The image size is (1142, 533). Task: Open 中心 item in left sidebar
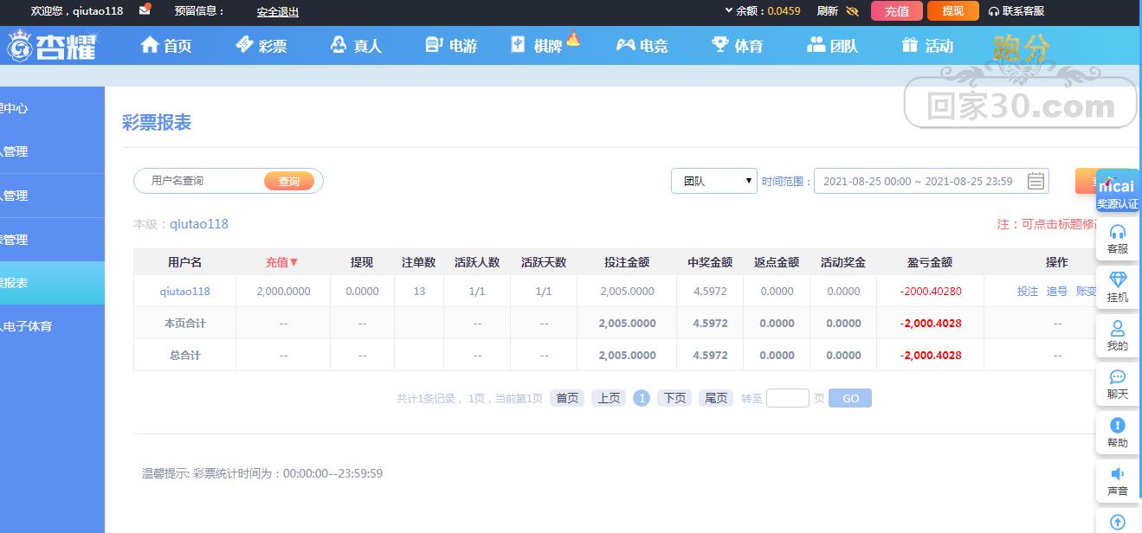coord(52,108)
